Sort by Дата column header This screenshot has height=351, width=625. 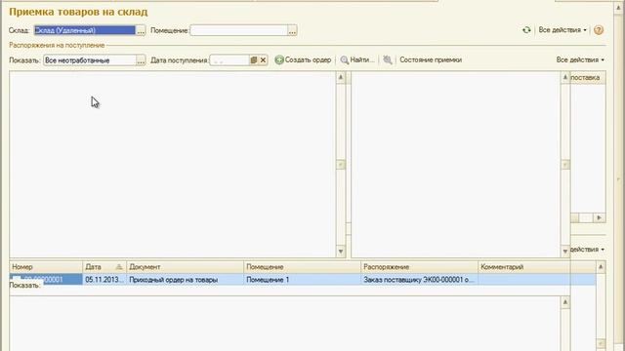tap(104, 267)
